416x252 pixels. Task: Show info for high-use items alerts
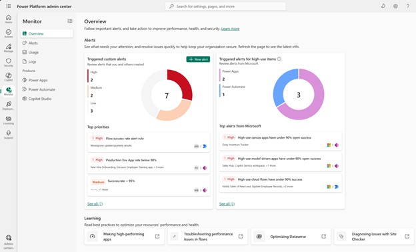coord(279,59)
